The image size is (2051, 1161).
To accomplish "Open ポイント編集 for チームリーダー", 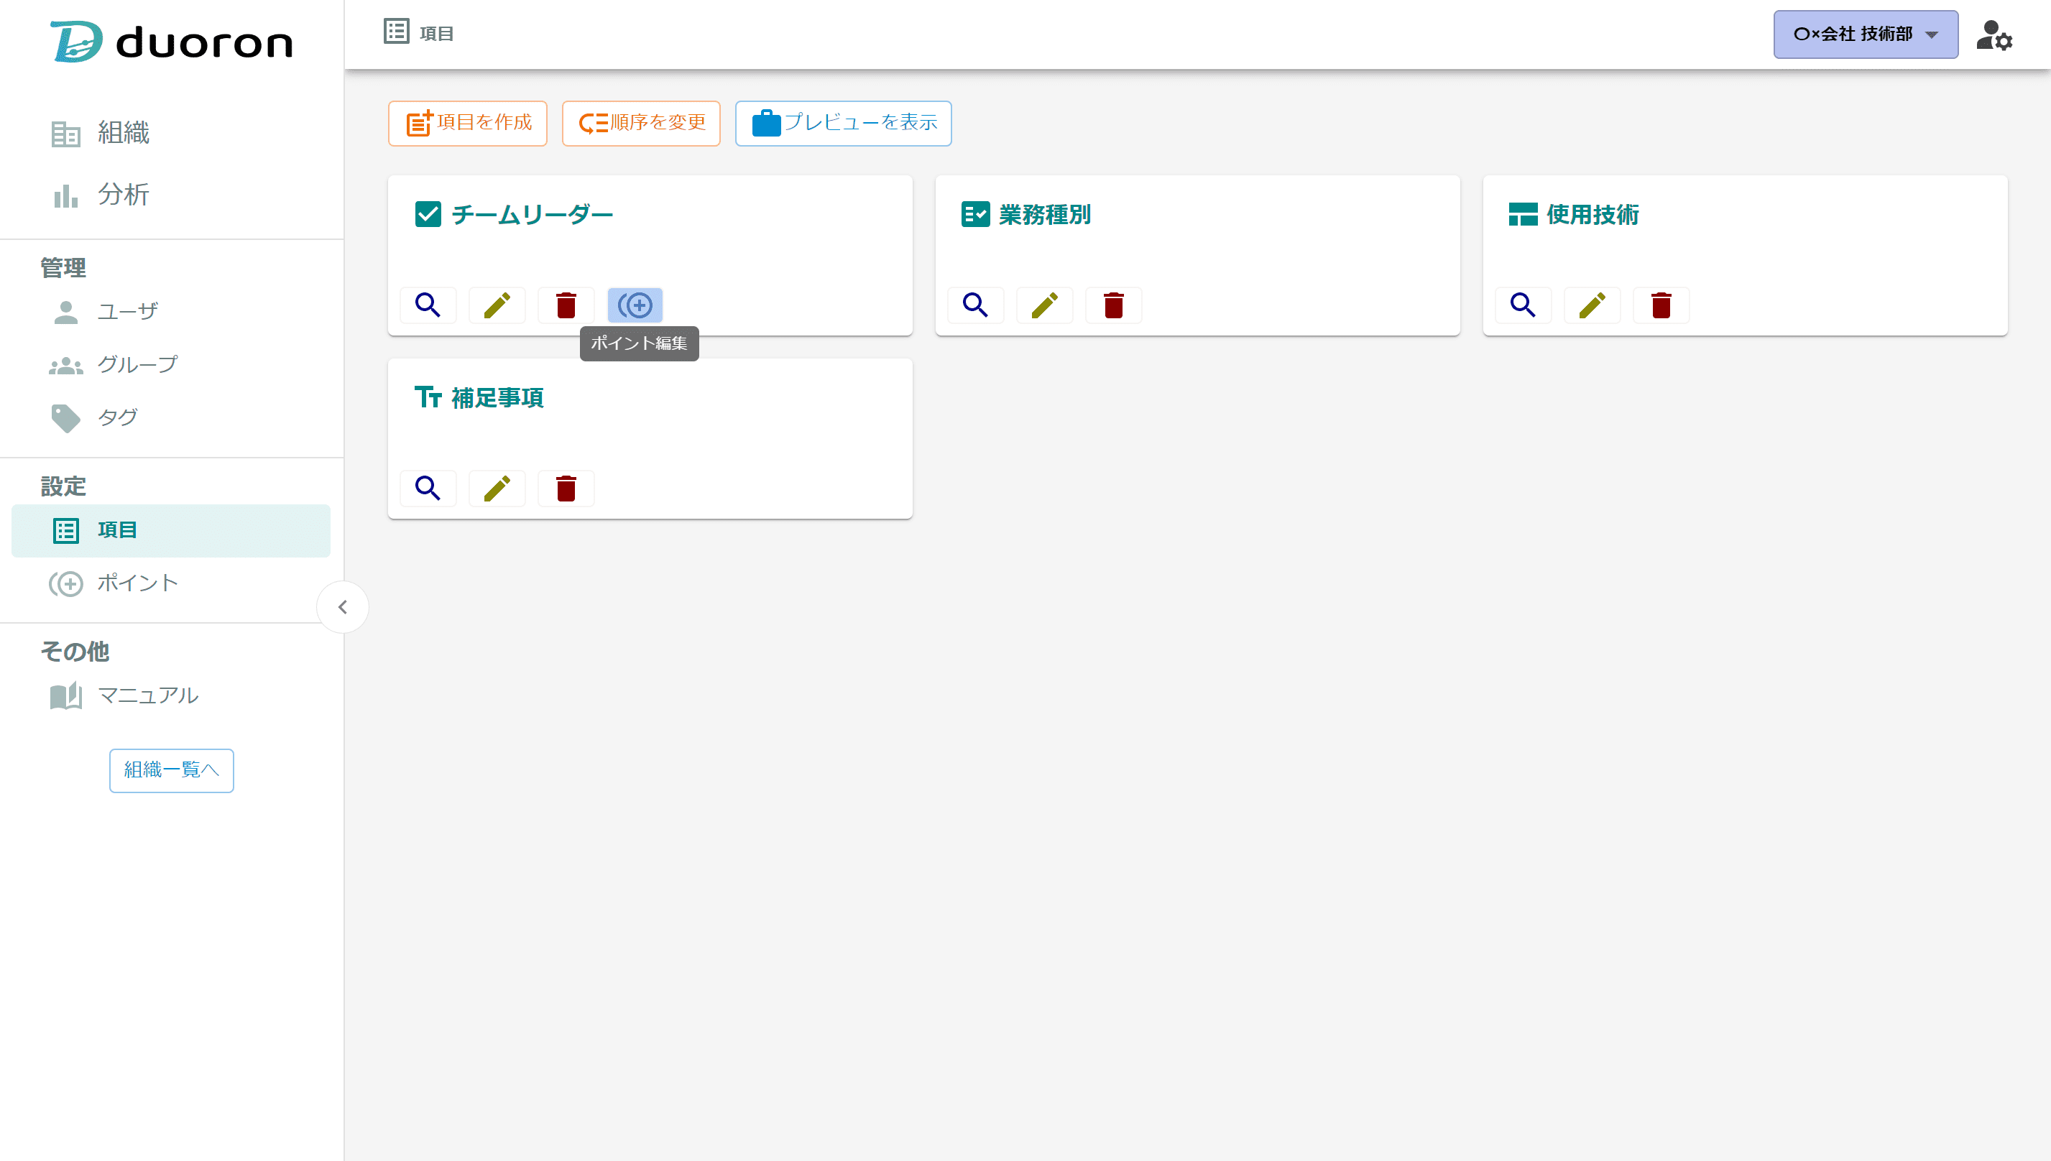I will coord(635,305).
